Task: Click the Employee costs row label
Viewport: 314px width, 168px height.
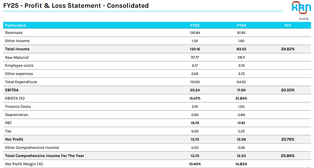Action: click(19, 66)
